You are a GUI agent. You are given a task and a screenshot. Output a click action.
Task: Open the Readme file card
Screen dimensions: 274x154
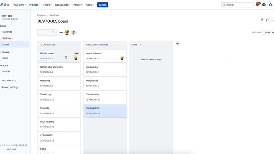(105, 83)
